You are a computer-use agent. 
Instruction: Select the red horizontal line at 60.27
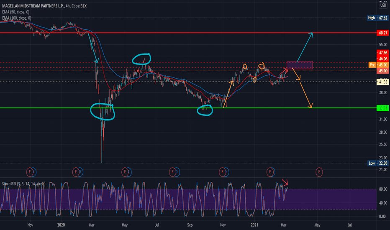[x=188, y=33]
